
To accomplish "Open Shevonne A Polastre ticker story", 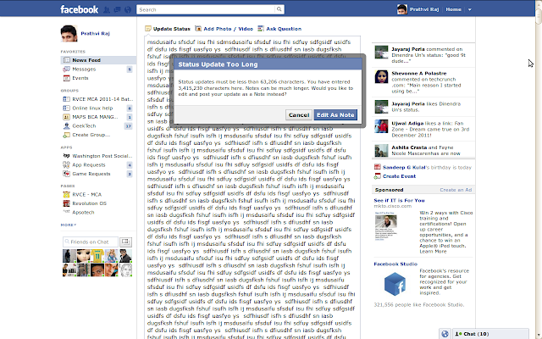I will point(423,82).
